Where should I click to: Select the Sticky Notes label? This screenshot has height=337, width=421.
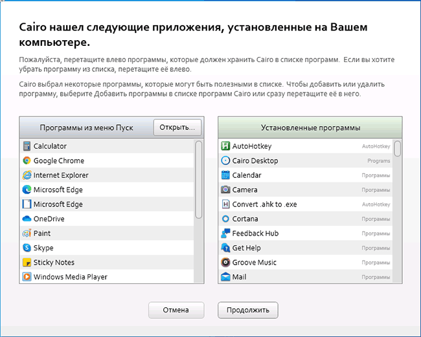[54, 262]
